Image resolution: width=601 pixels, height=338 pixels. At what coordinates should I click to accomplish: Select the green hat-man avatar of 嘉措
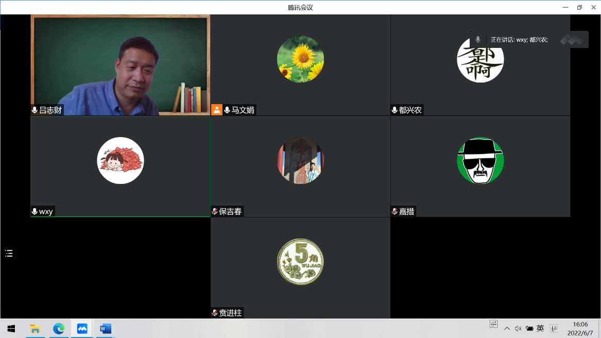480,160
